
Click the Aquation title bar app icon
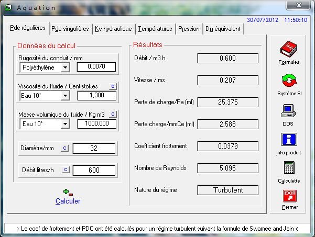pyautogui.click(x=8, y=7)
